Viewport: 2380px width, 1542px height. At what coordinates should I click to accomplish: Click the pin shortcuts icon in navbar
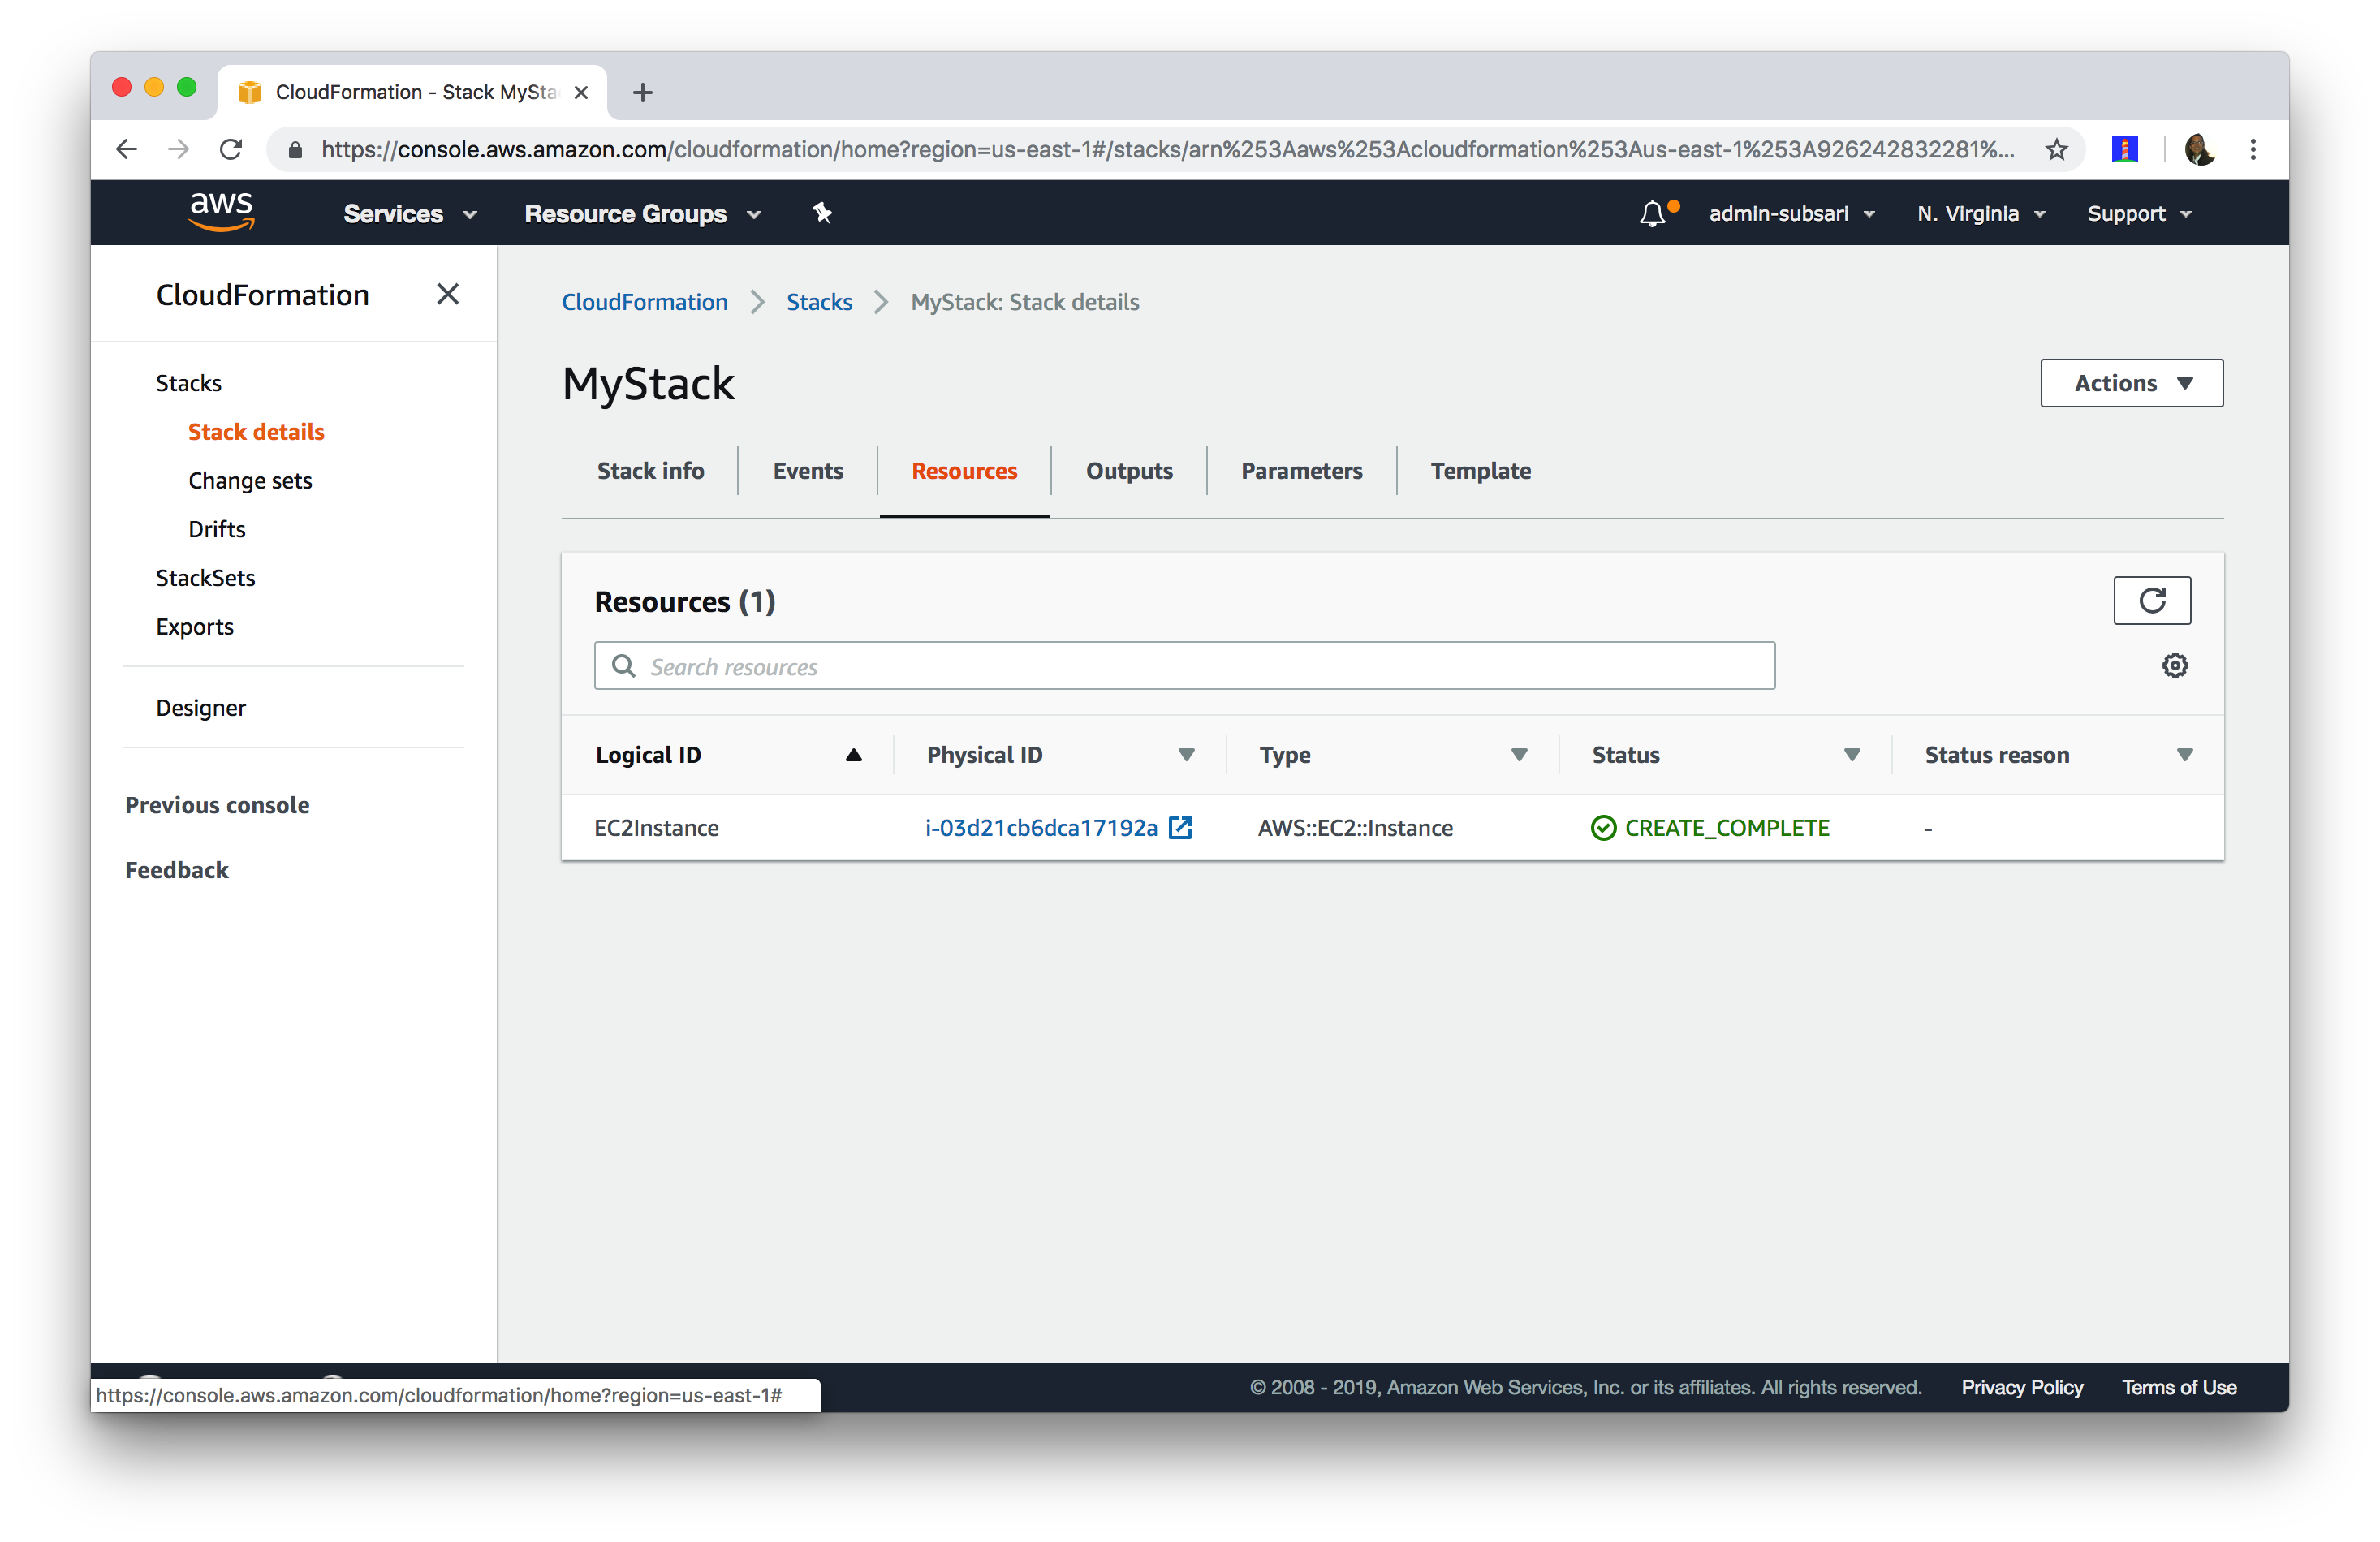click(x=822, y=213)
